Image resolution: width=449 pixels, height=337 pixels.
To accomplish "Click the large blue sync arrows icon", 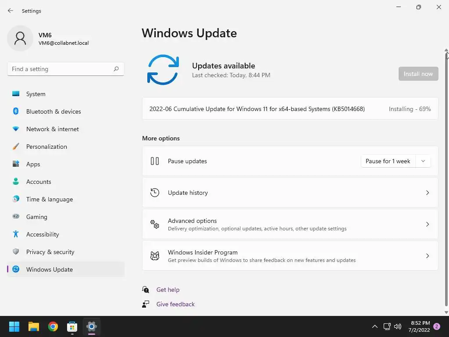I will (163, 70).
